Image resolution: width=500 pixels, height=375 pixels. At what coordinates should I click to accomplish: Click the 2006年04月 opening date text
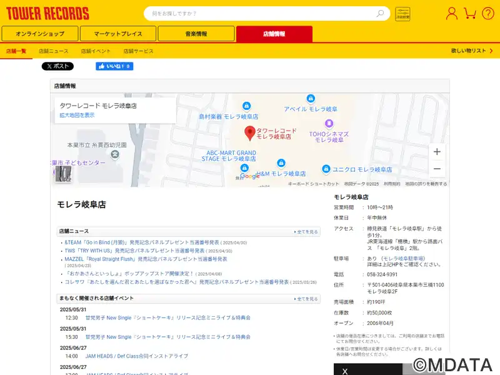coord(380,323)
